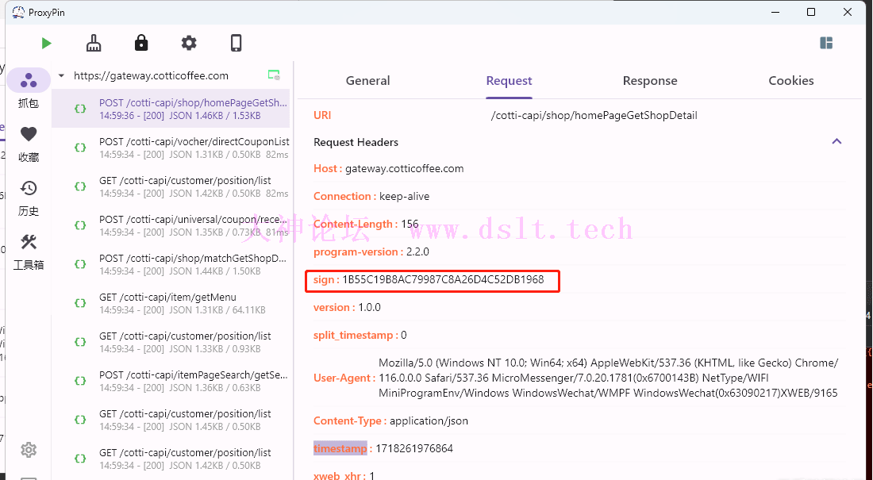Click the braces icon of universal/coupon/rece... request
Screen dimensions: 873x480
[80, 225]
